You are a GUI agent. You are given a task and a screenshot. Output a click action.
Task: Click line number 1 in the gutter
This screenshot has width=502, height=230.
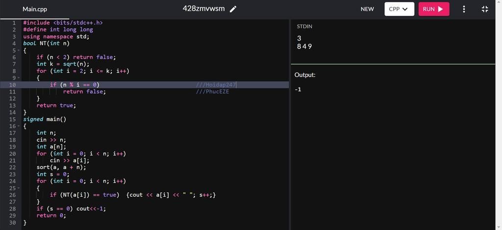[x=14, y=23]
